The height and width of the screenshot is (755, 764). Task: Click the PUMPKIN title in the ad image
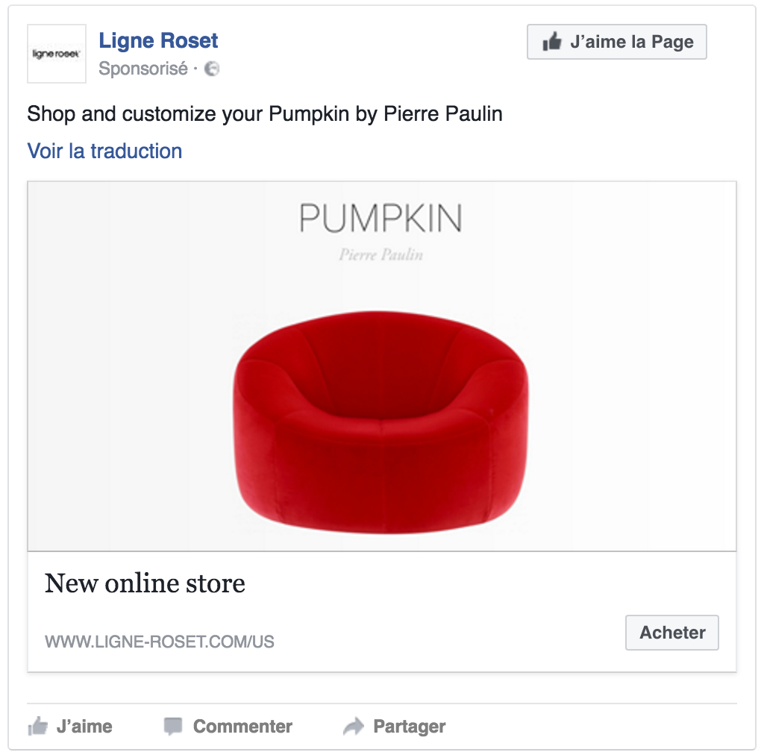[x=381, y=219]
